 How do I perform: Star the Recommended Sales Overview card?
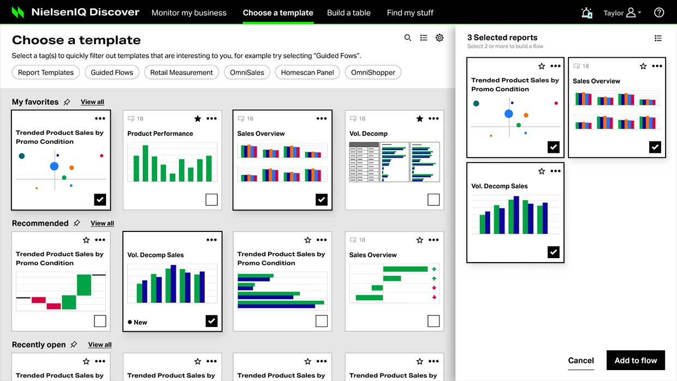point(419,240)
